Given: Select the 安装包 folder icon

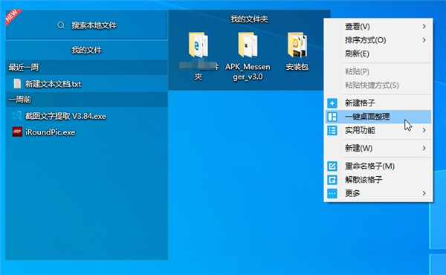Looking at the screenshot, I should (x=297, y=45).
